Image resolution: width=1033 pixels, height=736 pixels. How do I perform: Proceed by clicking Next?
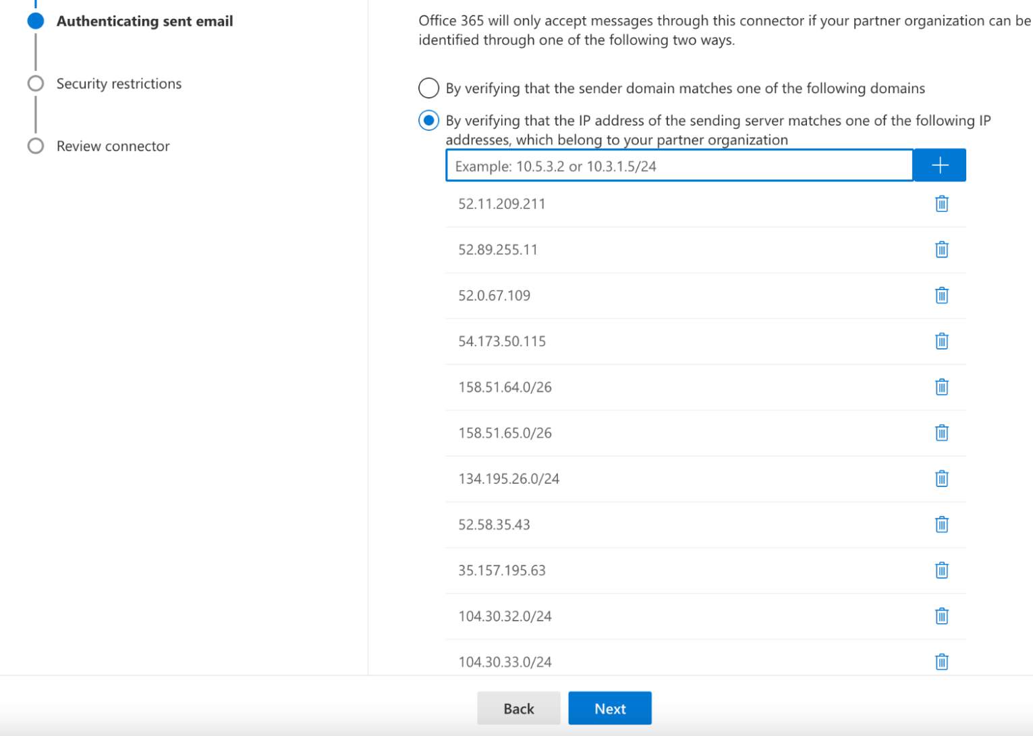tap(610, 708)
